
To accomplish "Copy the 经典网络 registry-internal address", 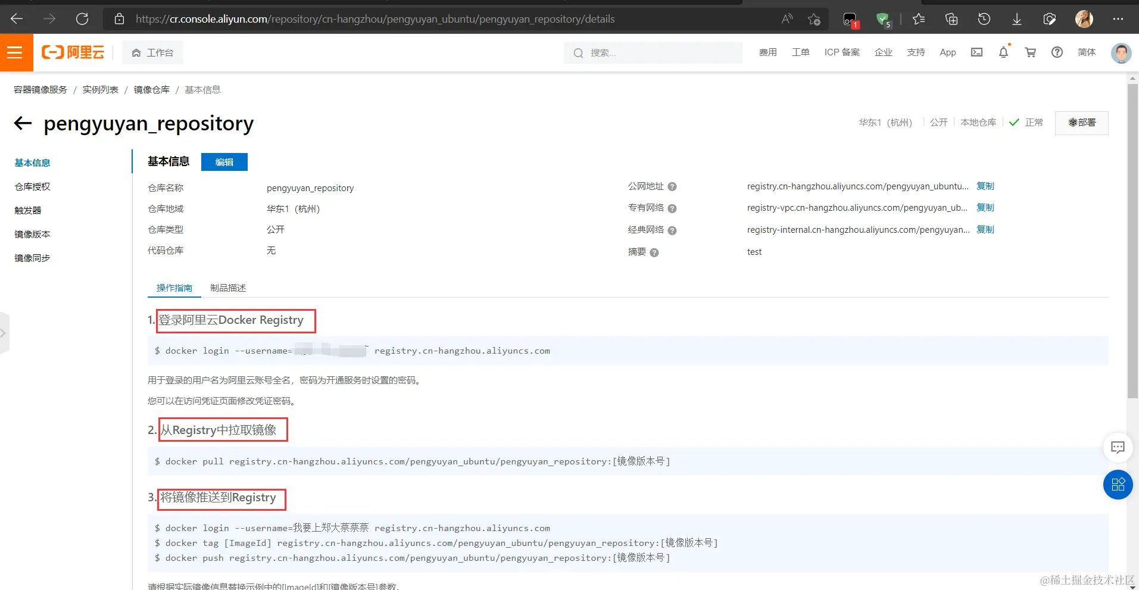I will click(985, 230).
